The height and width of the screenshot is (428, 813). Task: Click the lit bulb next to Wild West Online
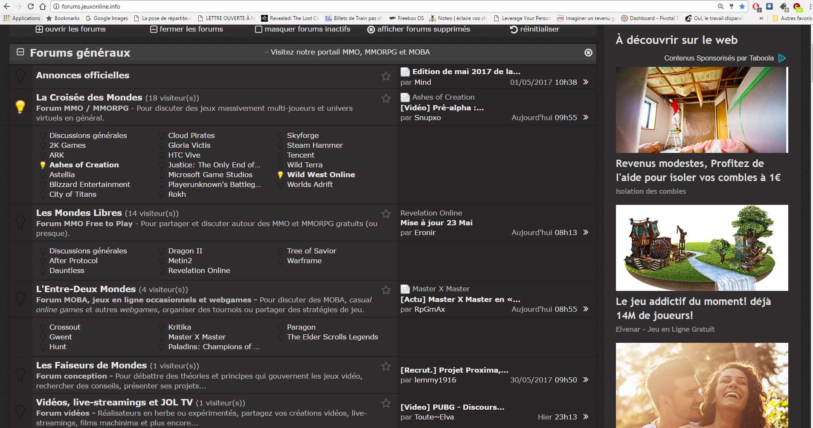[x=280, y=175]
